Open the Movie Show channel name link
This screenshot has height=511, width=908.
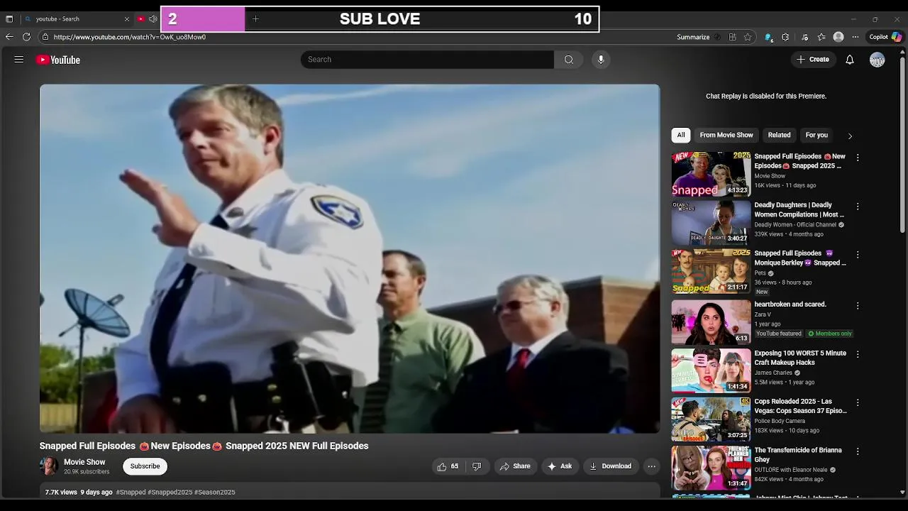coord(84,462)
